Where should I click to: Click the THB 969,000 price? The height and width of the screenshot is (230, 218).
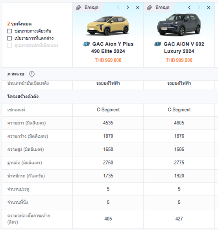coord(108,60)
